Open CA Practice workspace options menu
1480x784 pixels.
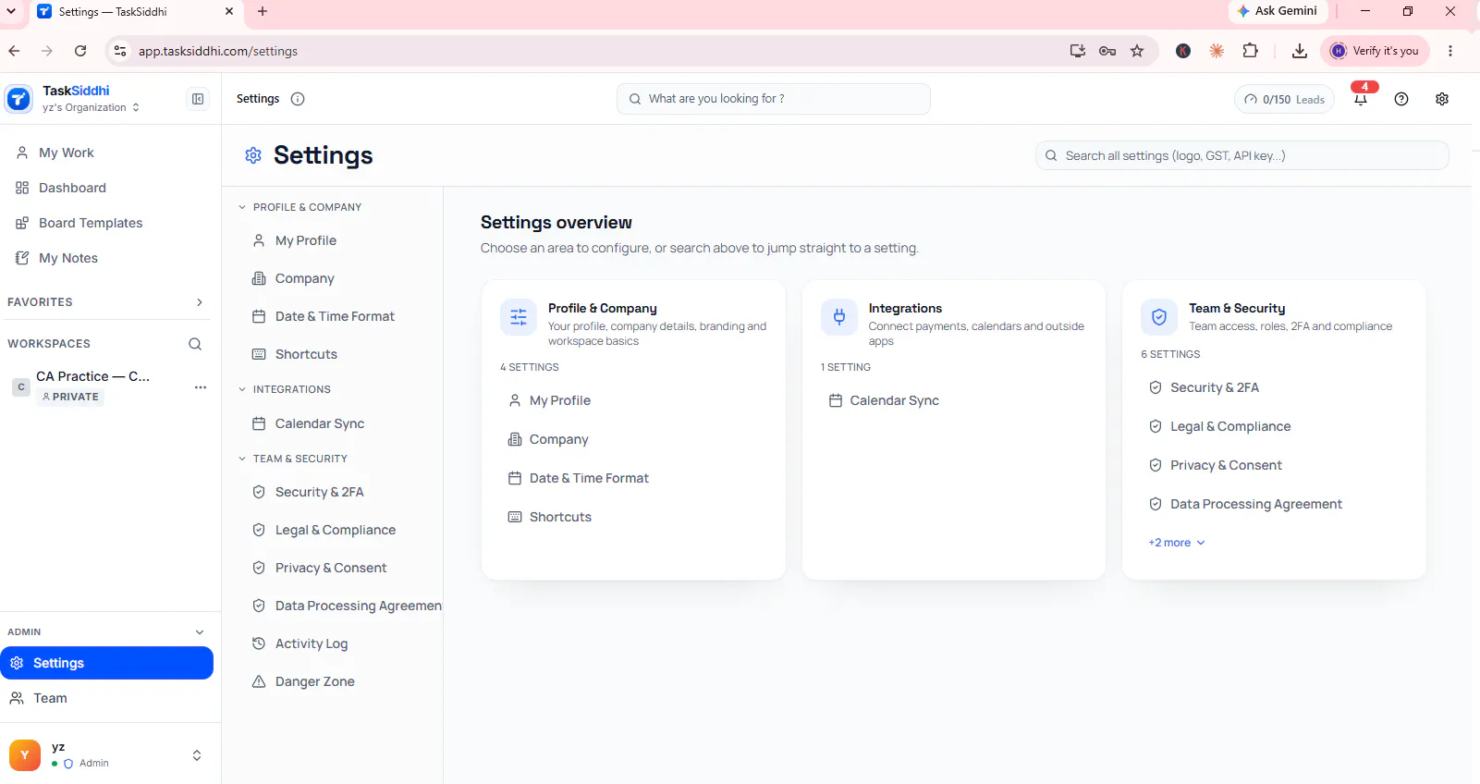tap(201, 387)
